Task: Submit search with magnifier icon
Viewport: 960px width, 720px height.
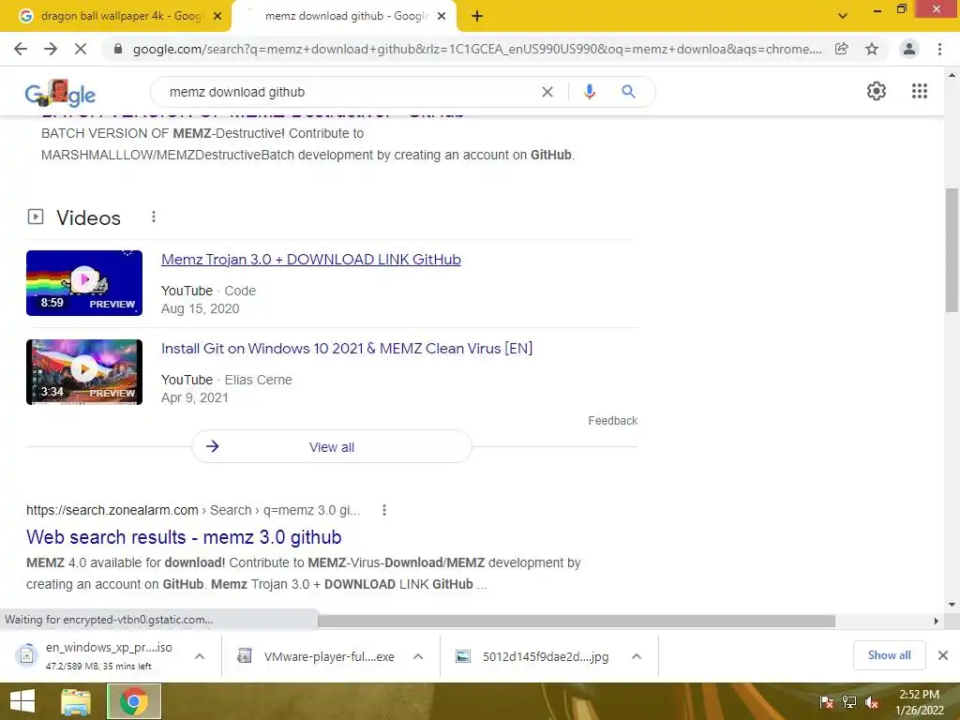Action: pyautogui.click(x=628, y=92)
